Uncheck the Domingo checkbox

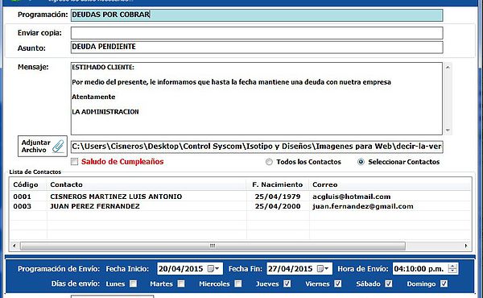[444, 284]
